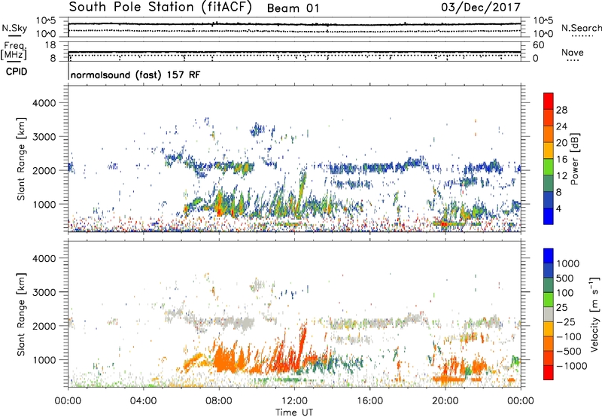Image resolution: width=602 pixels, height=417 pixels.
Task: Click the 2000 tick of velocity panel
Action: point(44,326)
